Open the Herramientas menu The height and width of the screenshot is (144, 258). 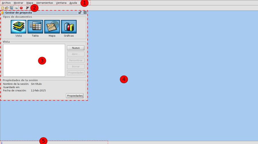pyautogui.click(x=44, y=3)
